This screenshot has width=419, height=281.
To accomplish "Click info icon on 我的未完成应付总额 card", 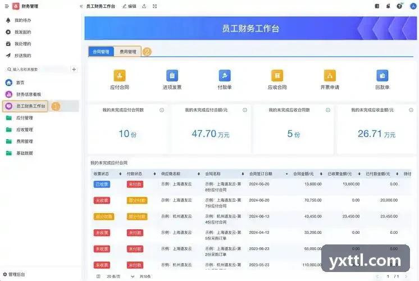I will (245, 110).
